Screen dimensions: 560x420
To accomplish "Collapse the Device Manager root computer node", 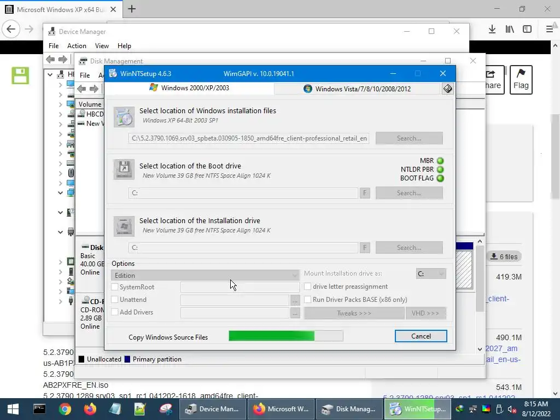I will tap(50, 74).
